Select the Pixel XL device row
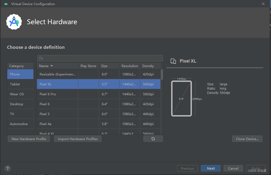 coord(99,84)
